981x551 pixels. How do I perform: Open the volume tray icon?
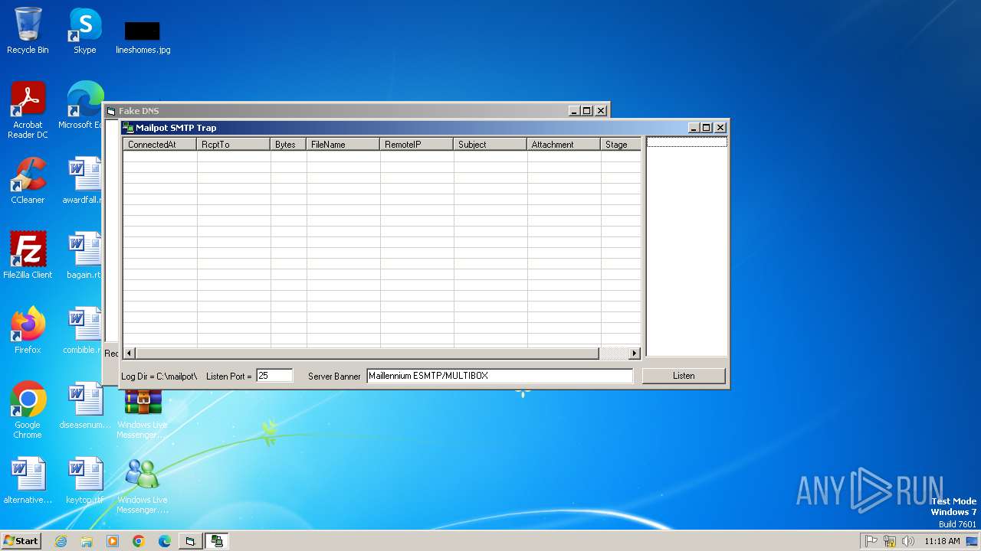(x=908, y=541)
